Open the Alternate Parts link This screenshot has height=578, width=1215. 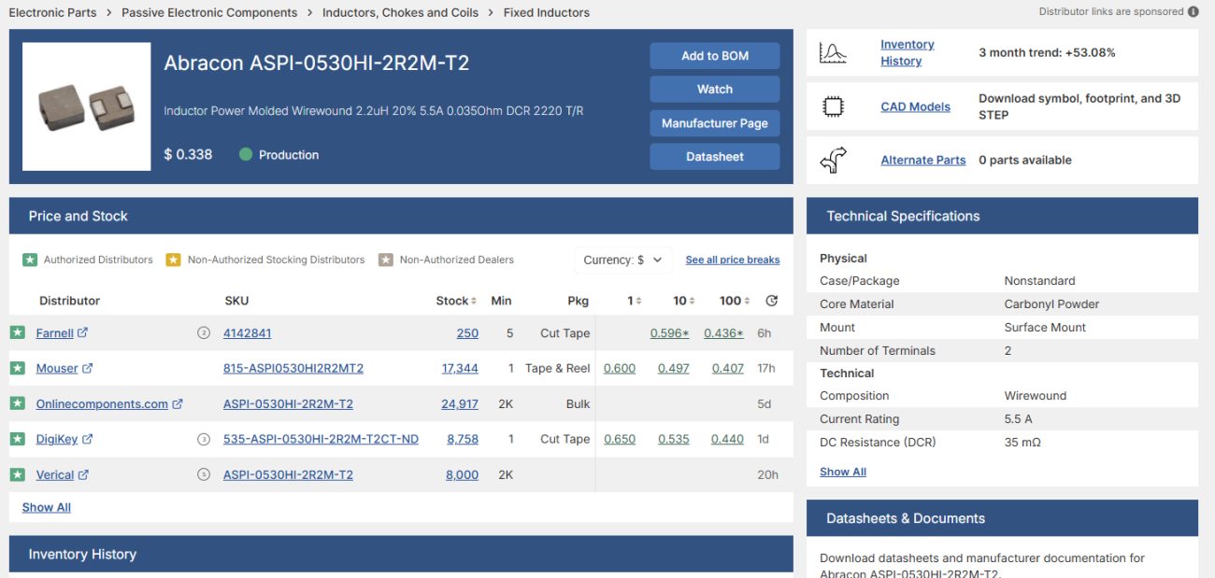(923, 160)
